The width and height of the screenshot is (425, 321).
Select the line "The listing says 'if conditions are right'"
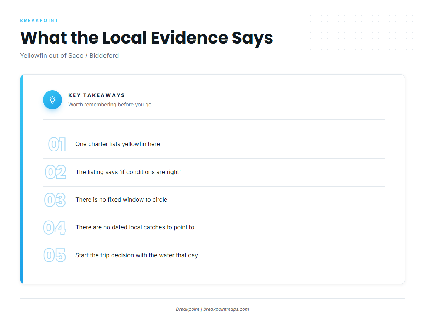point(128,172)
